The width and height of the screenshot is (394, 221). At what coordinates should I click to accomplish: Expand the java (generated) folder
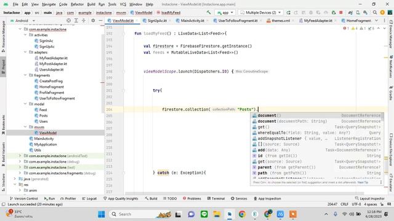[15, 179]
